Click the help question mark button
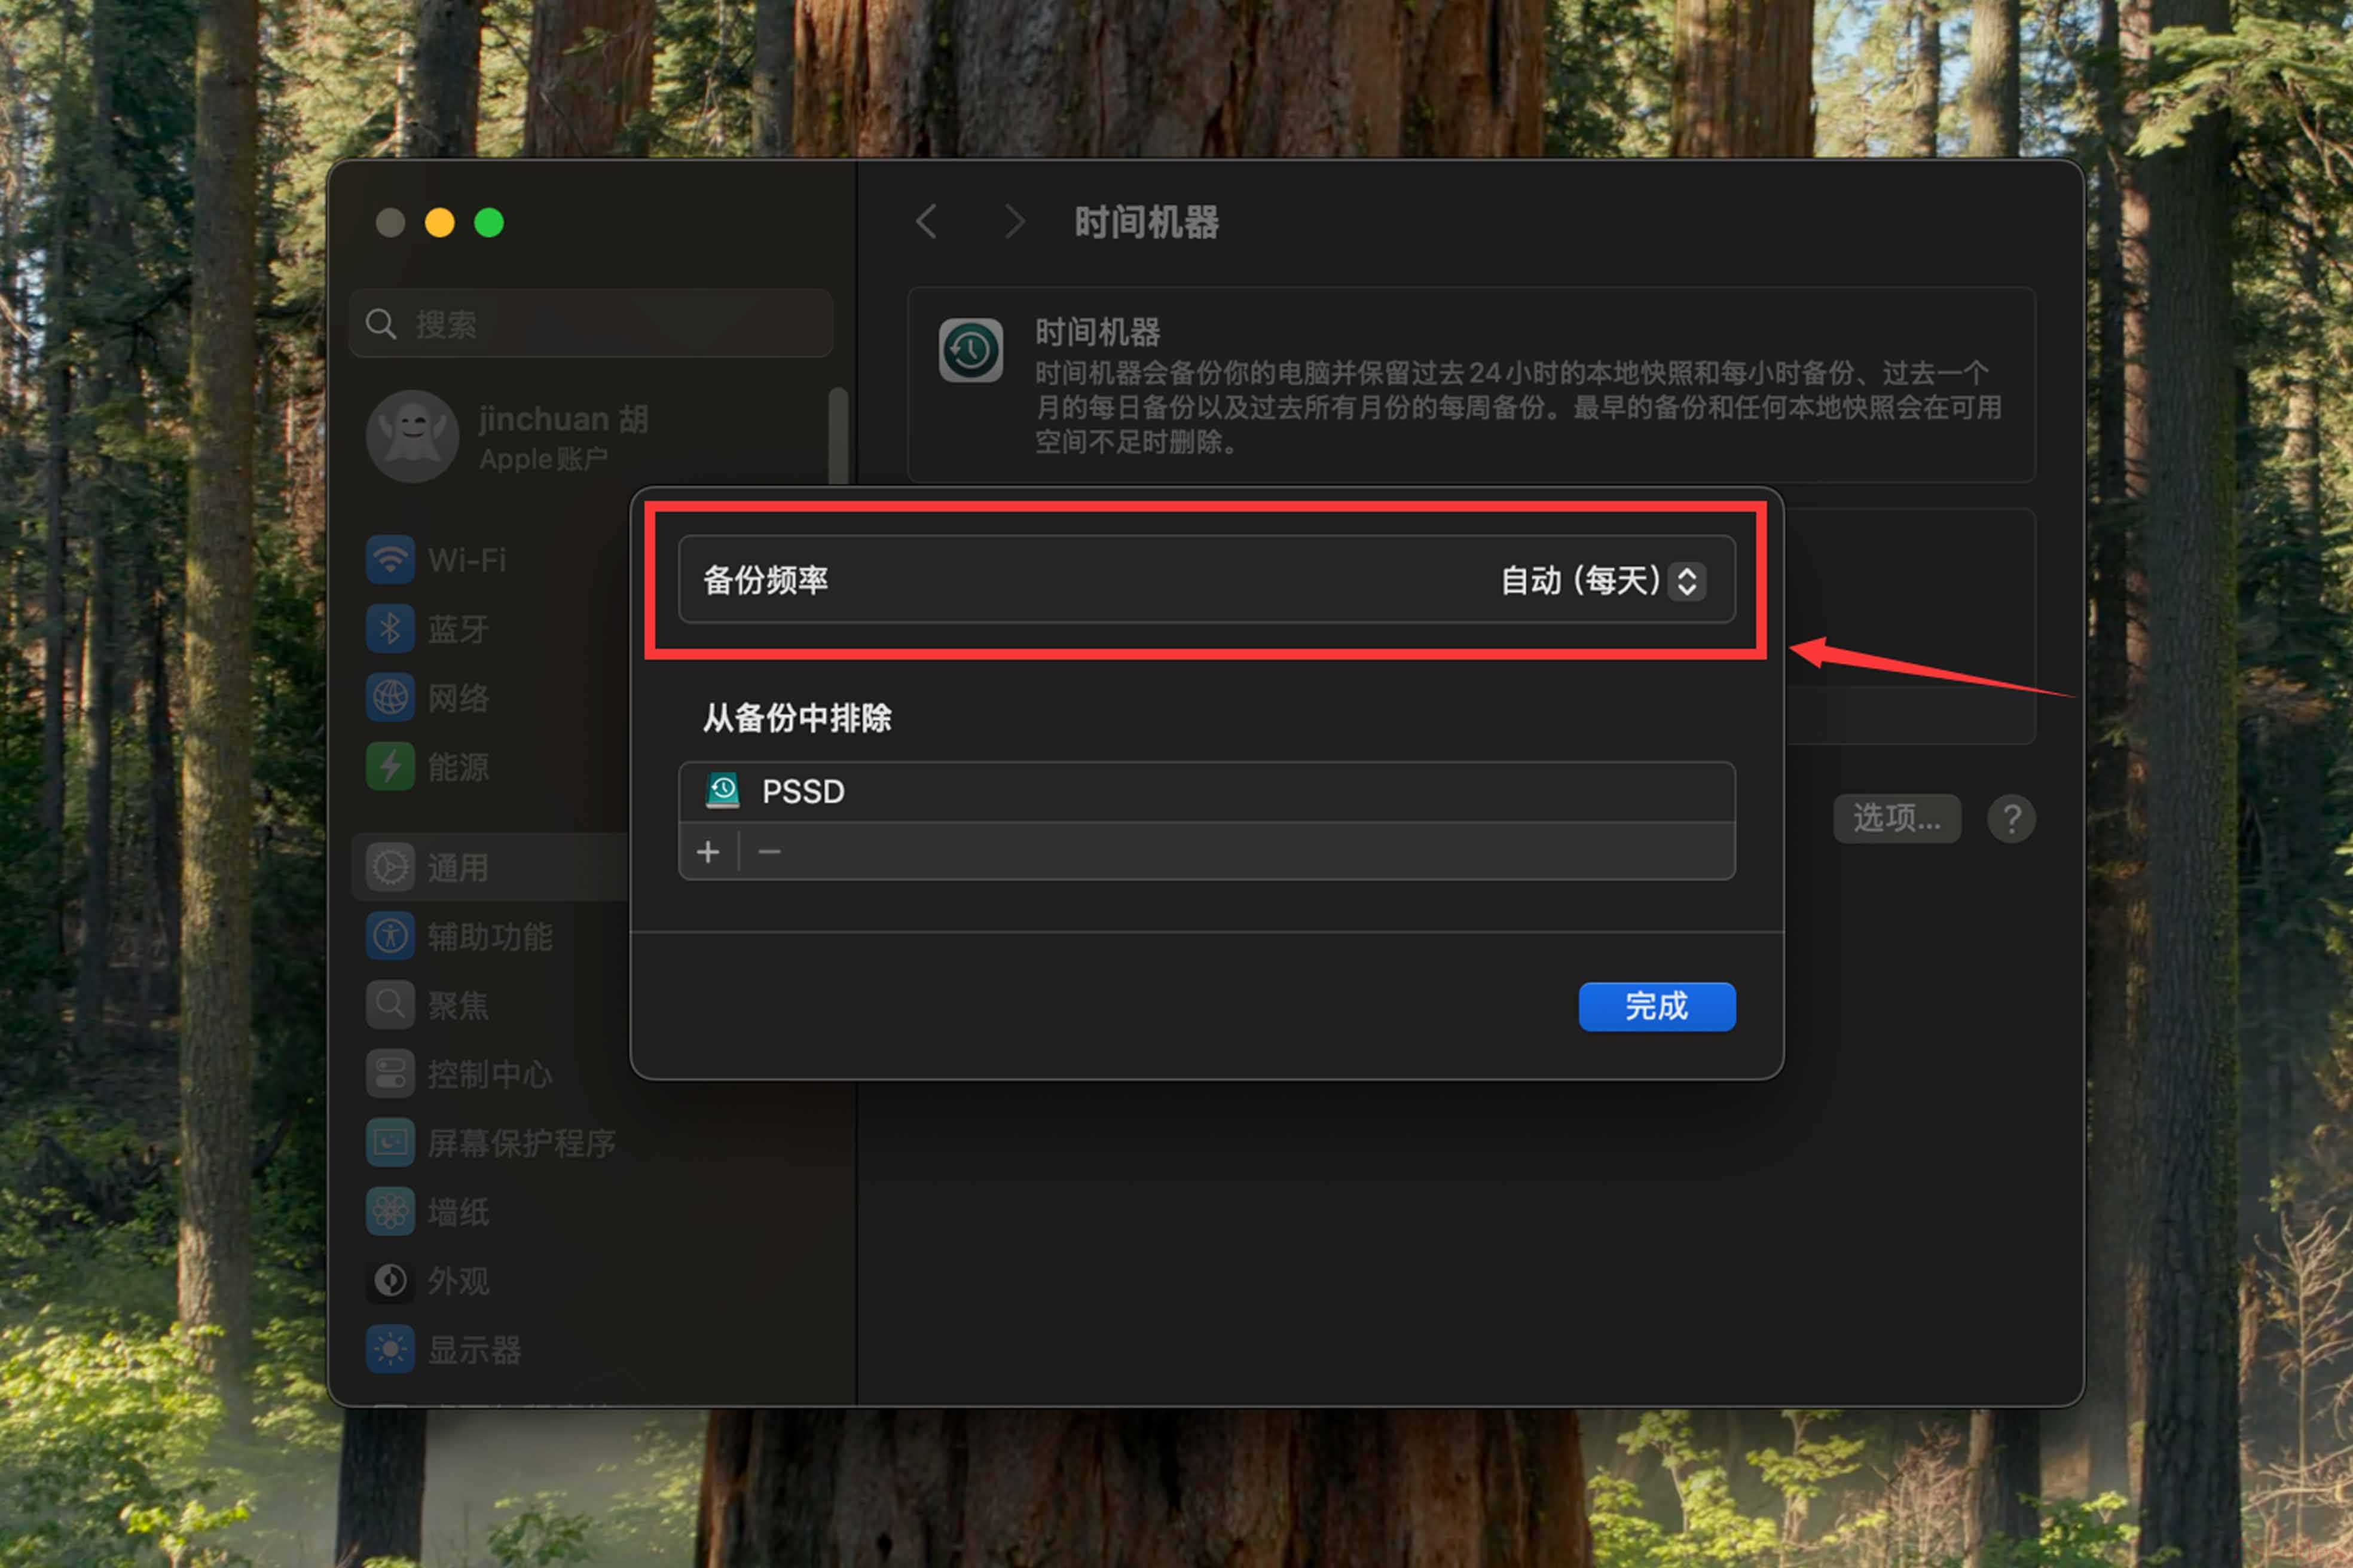 coord(2011,820)
